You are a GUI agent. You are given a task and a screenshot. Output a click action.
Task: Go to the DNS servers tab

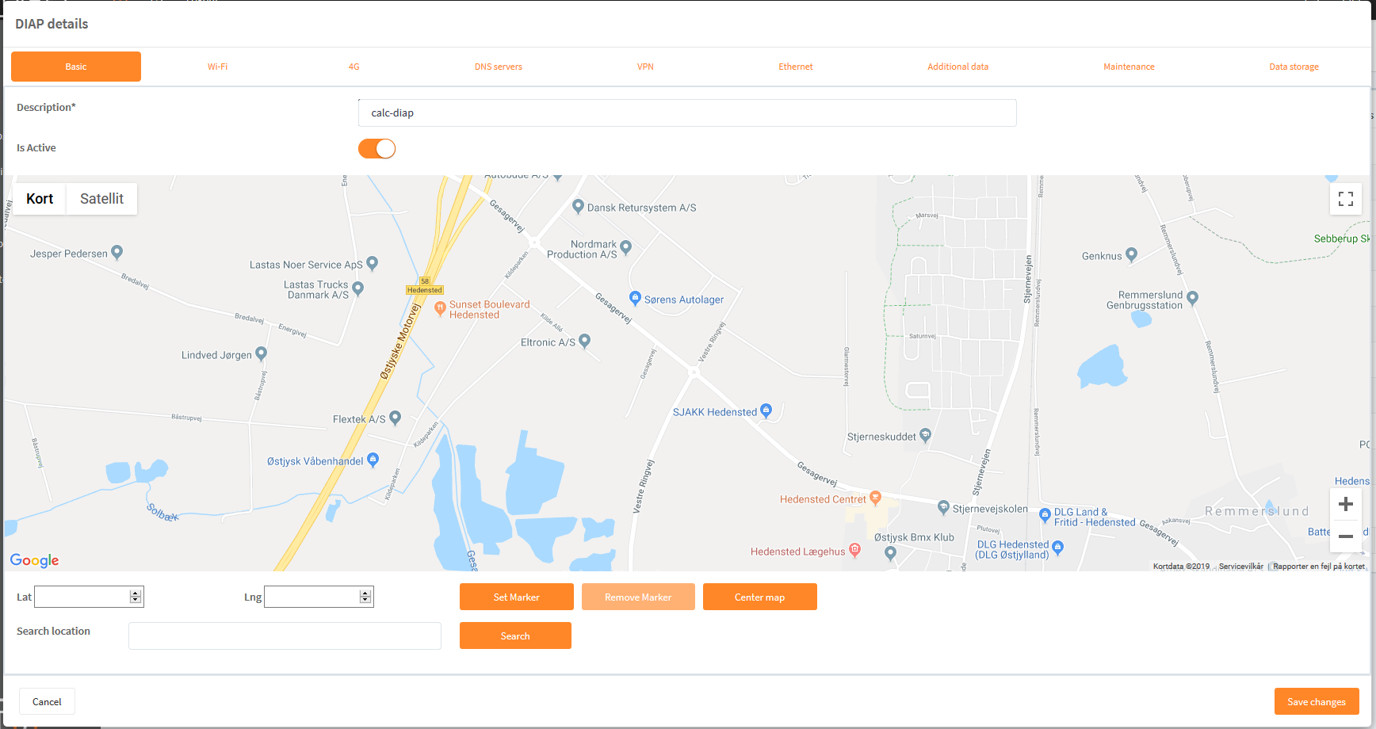click(x=499, y=67)
